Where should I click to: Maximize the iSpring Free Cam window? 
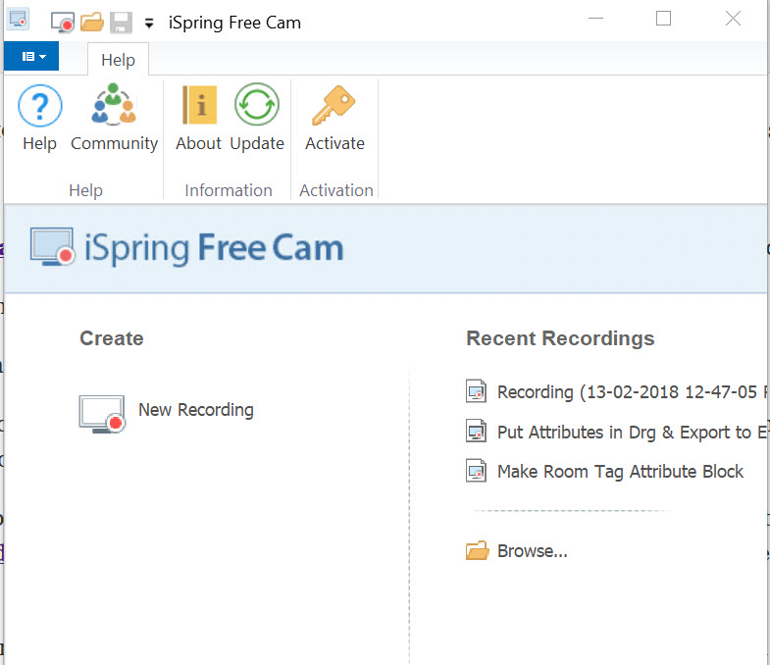[x=664, y=19]
